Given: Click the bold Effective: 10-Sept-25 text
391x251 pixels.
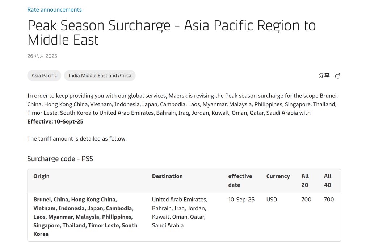Looking at the screenshot, I should (x=55, y=121).
